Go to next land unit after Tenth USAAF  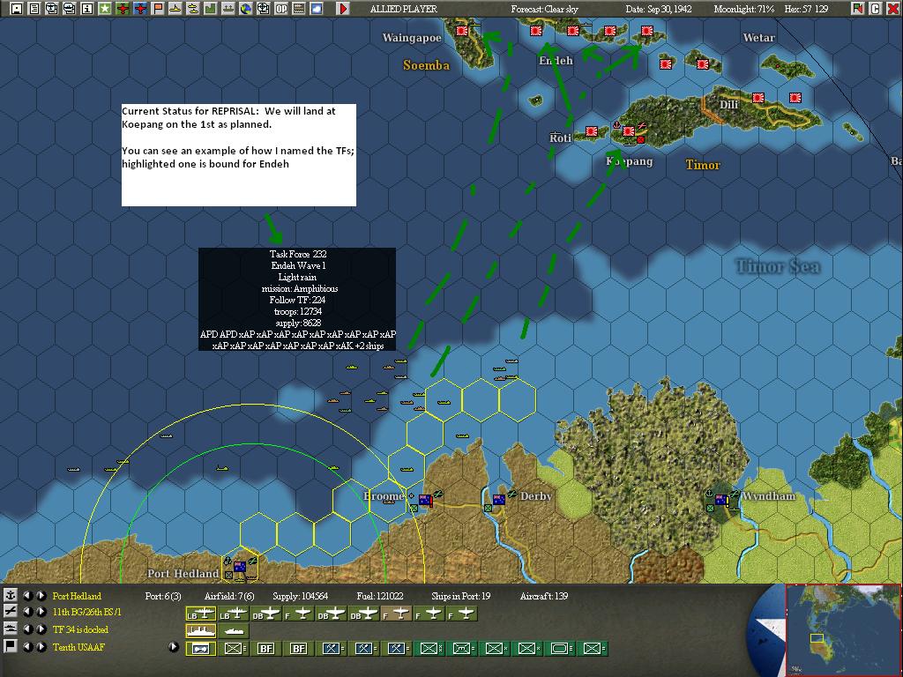click(x=41, y=646)
